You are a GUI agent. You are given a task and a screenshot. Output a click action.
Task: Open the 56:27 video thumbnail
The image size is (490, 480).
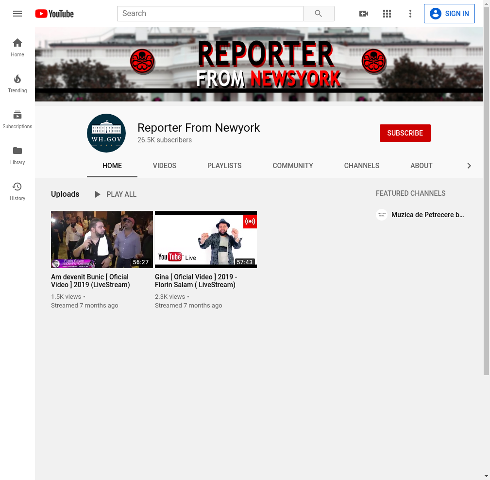tap(102, 240)
